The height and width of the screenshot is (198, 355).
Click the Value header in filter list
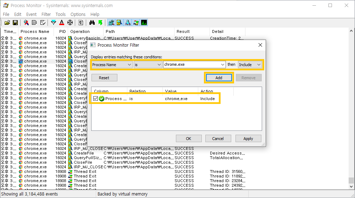[x=180, y=91]
